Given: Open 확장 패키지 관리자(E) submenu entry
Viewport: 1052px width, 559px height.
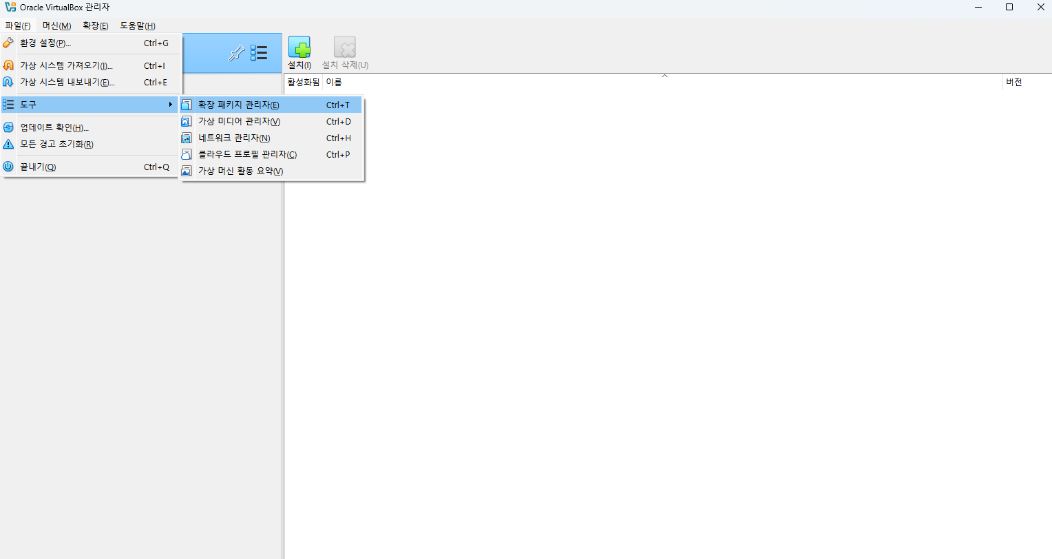Looking at the screenshot, I should (271, 105).
